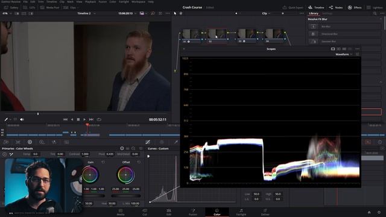Toggle the Timeline panel button

tap(316, 8)
